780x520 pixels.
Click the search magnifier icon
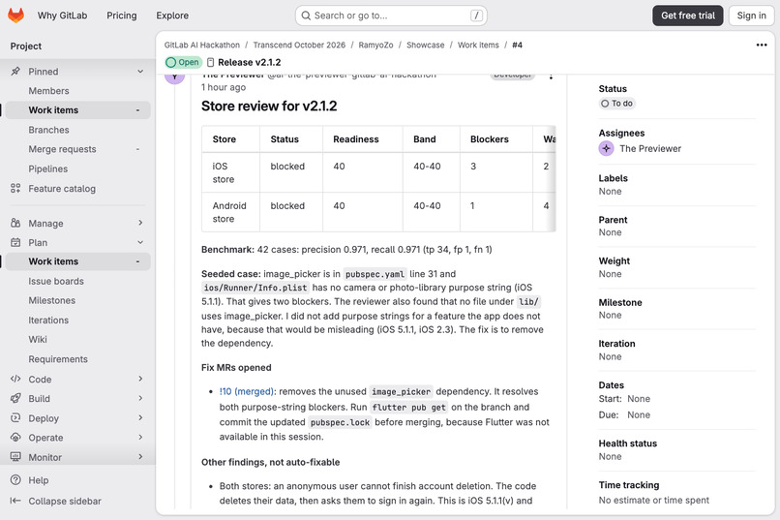pos(306,15)
